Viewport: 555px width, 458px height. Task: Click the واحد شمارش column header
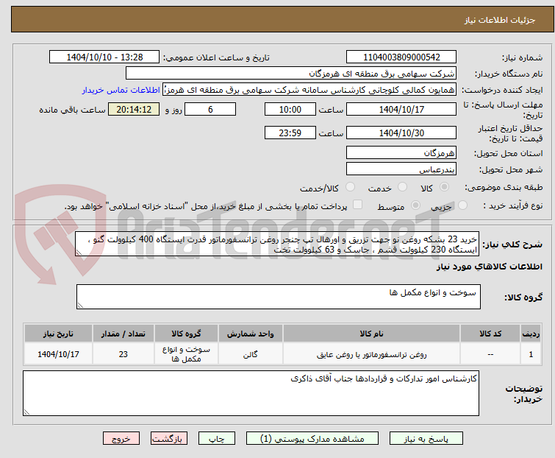pos(251,334)
